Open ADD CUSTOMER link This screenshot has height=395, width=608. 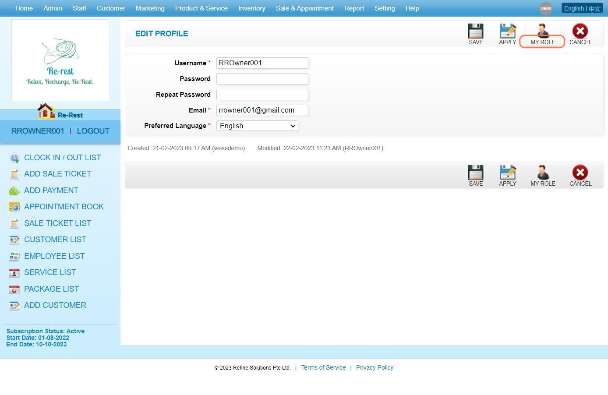55,305
